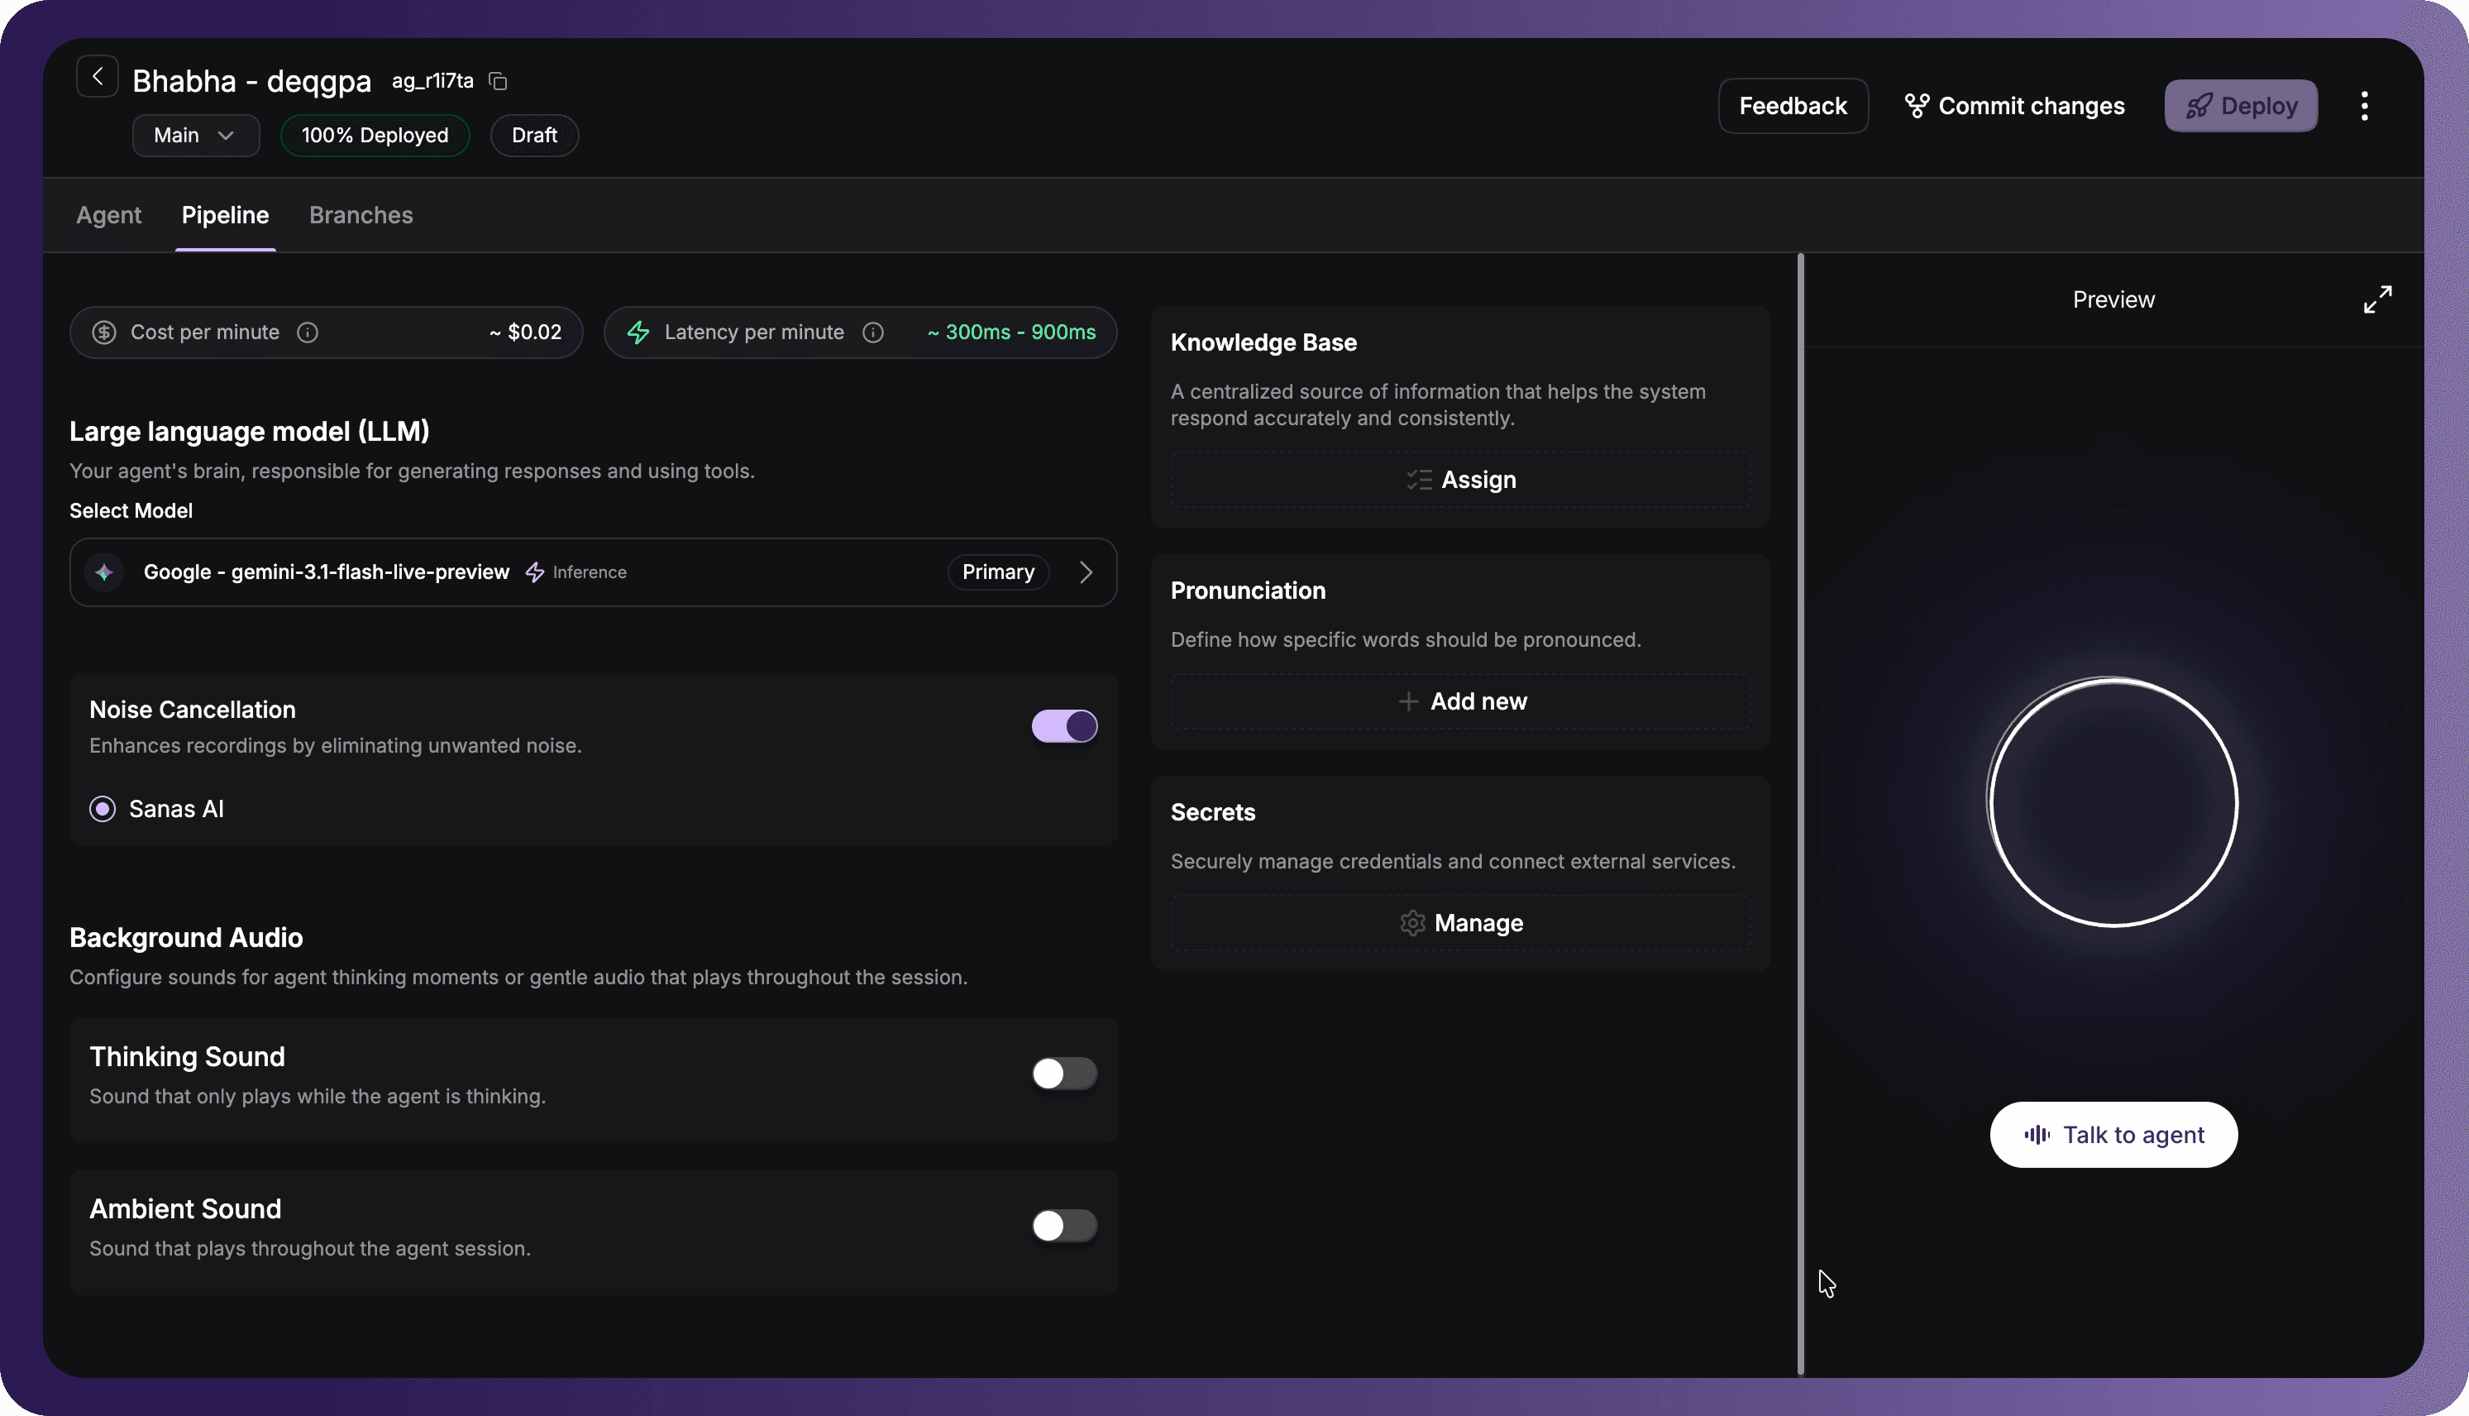Open the Main branch dropdown
This screenshot has height=1416, width=2469.
[195, 135]
